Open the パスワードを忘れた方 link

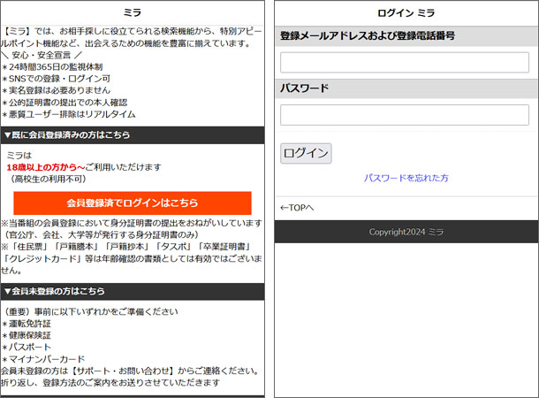tap(406, 178)
